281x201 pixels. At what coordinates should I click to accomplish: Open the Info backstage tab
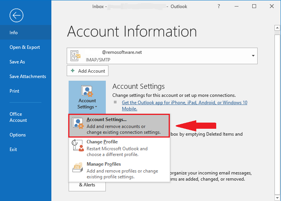click(26, 33)
